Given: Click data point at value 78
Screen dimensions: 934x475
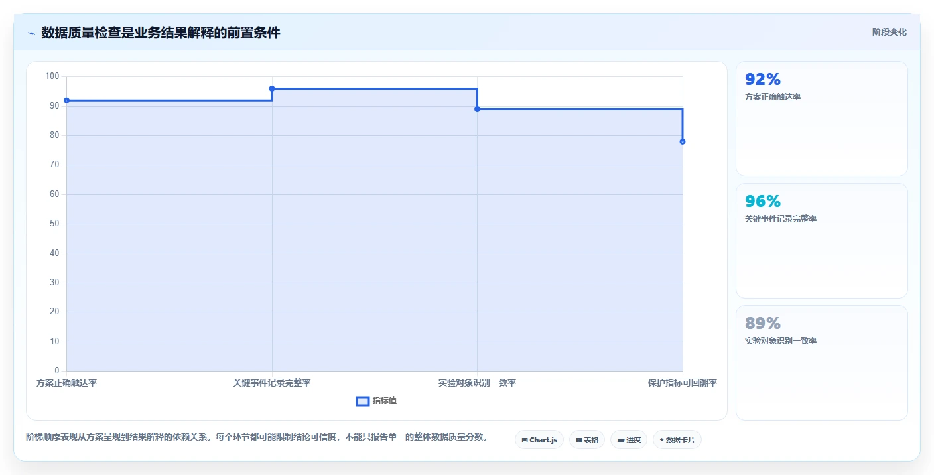Looking at the screenshot, I should pos(683,141).
